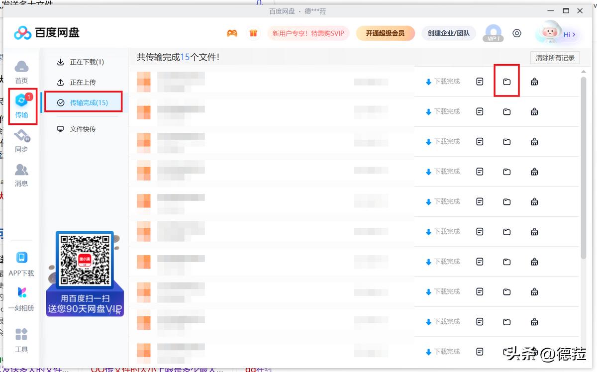This screenshot has height=372, width=597.
Task: Click the 开通超级会员 button
Action: 385,33
